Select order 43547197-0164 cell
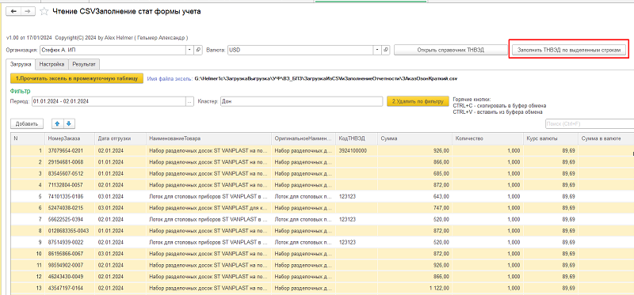 (70, 288)
